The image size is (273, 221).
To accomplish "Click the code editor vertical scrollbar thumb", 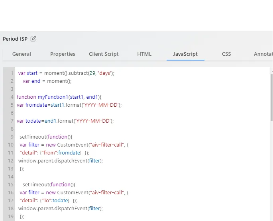I will pyautogui.click(x=271, y=98).
